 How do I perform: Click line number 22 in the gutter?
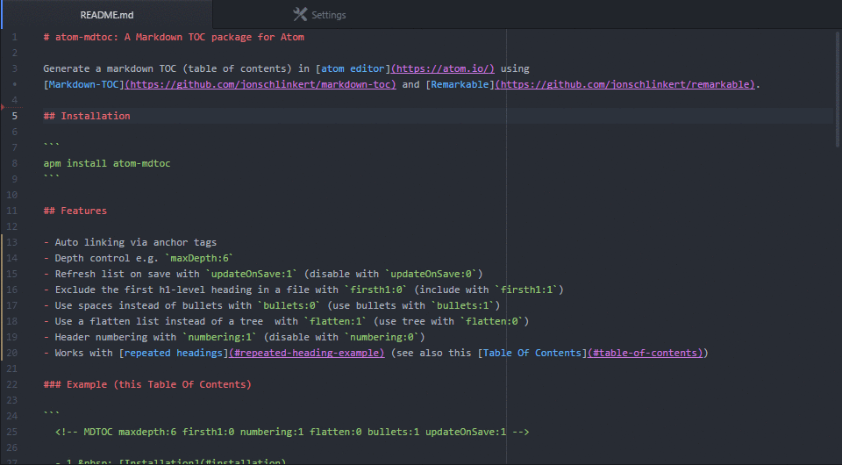pos(11,384)
